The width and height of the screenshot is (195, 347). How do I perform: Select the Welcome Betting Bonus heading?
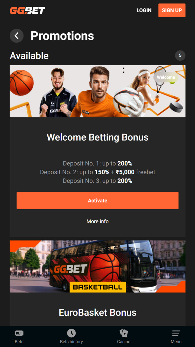click(x=97, y=137)
